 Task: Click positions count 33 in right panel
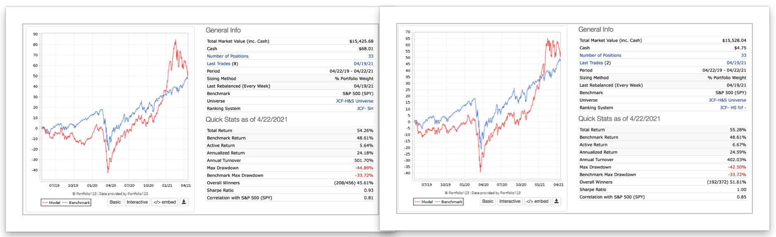point(743,55)
